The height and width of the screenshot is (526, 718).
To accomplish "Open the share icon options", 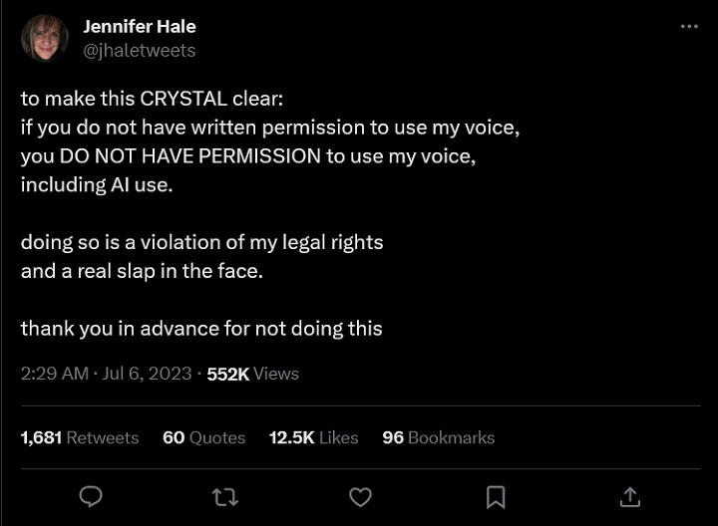I will pyautogui.click(x=629, y=496).
